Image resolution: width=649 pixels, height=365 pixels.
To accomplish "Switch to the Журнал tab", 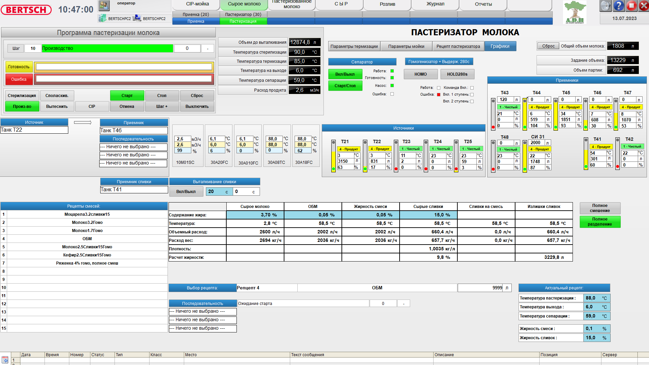I will point(435,4).
